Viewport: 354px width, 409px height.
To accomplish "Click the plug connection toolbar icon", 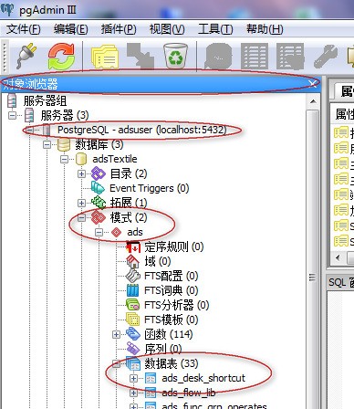I will 26,57.
